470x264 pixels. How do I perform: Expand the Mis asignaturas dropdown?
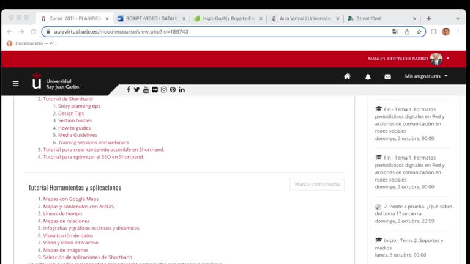[x=426, y=76]
